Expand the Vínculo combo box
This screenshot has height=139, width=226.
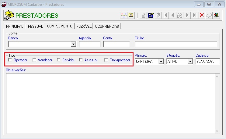click(x=161, y=61)
